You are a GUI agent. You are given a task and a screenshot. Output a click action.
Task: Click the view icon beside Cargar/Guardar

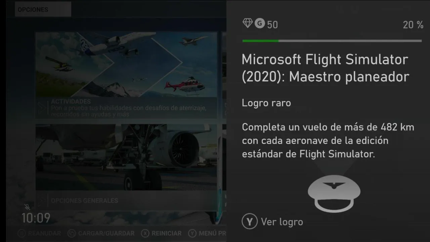[71, 233]
